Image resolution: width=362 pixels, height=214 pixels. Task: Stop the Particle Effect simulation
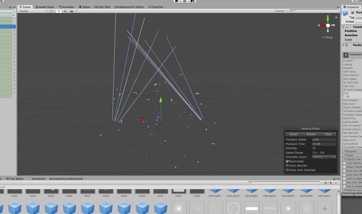tap(328, 134)
